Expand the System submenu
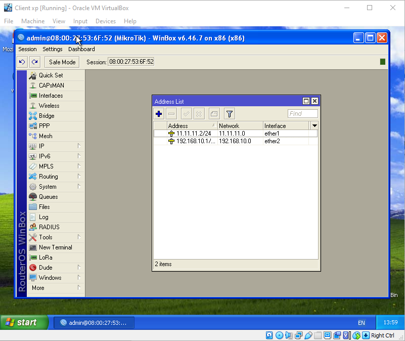 pyautogui.click(x=56, y=186)
